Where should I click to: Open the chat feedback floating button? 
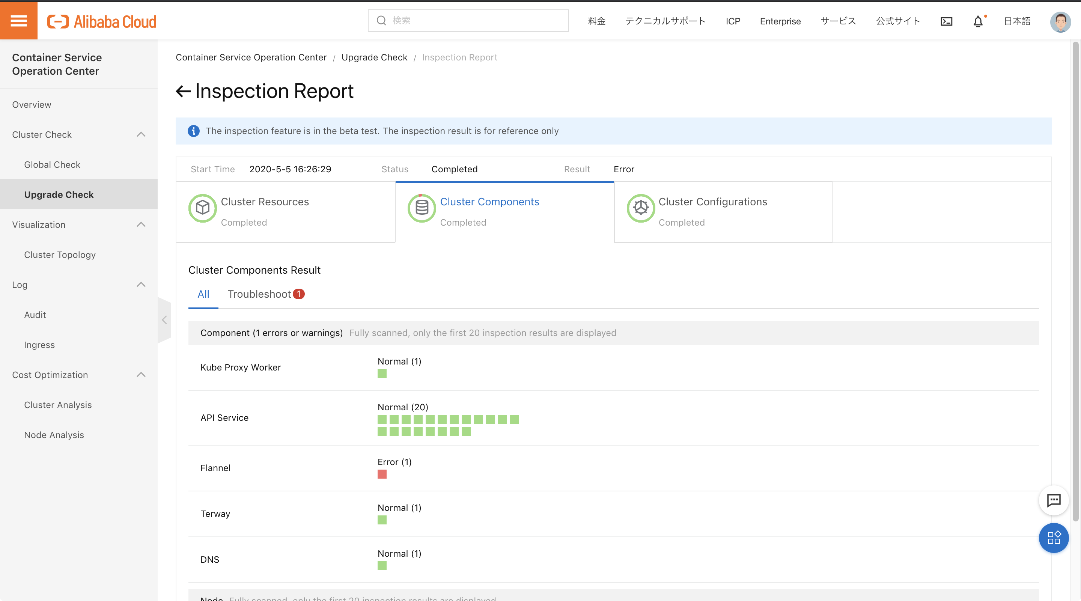pyautogui.click(x=1053, y=500)
